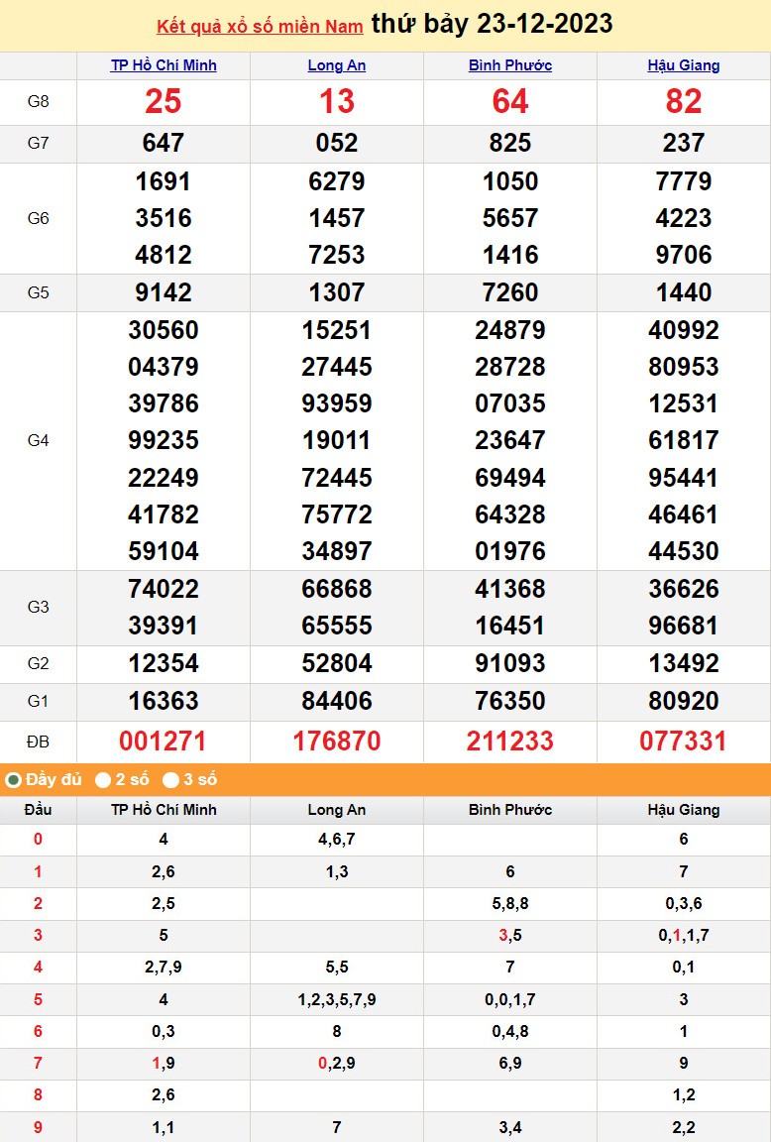Click the special prize number 001271
This screenshot has width=771, height=1142.
[164, 741]
